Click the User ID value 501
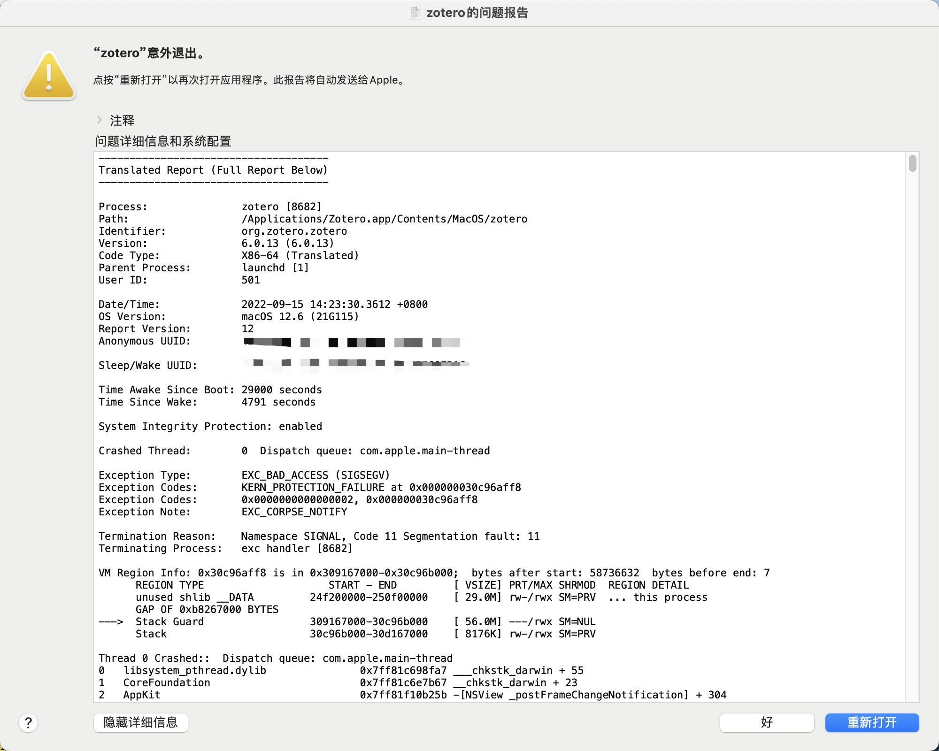 click(x=251, y=280)
